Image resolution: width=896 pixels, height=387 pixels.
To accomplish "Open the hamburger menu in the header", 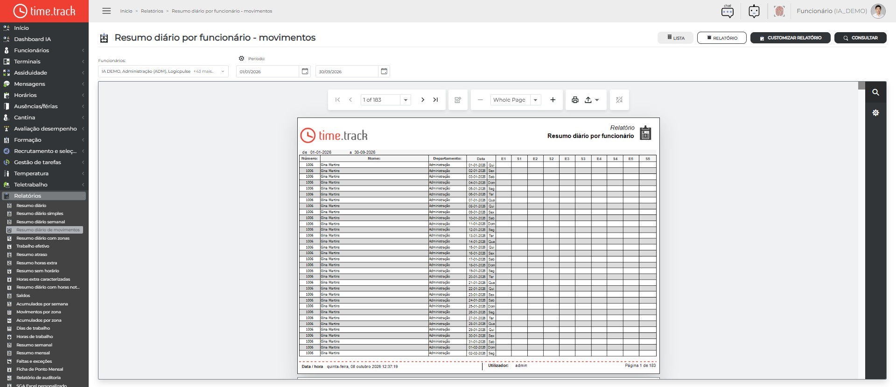I will (x=106, y=11).
